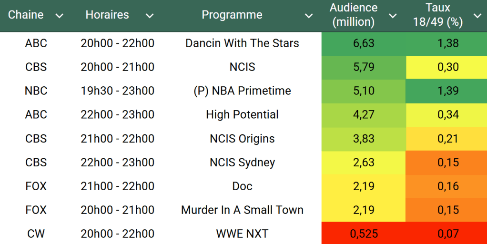Select the dark green 6,63 audience cell

[364, 43]
